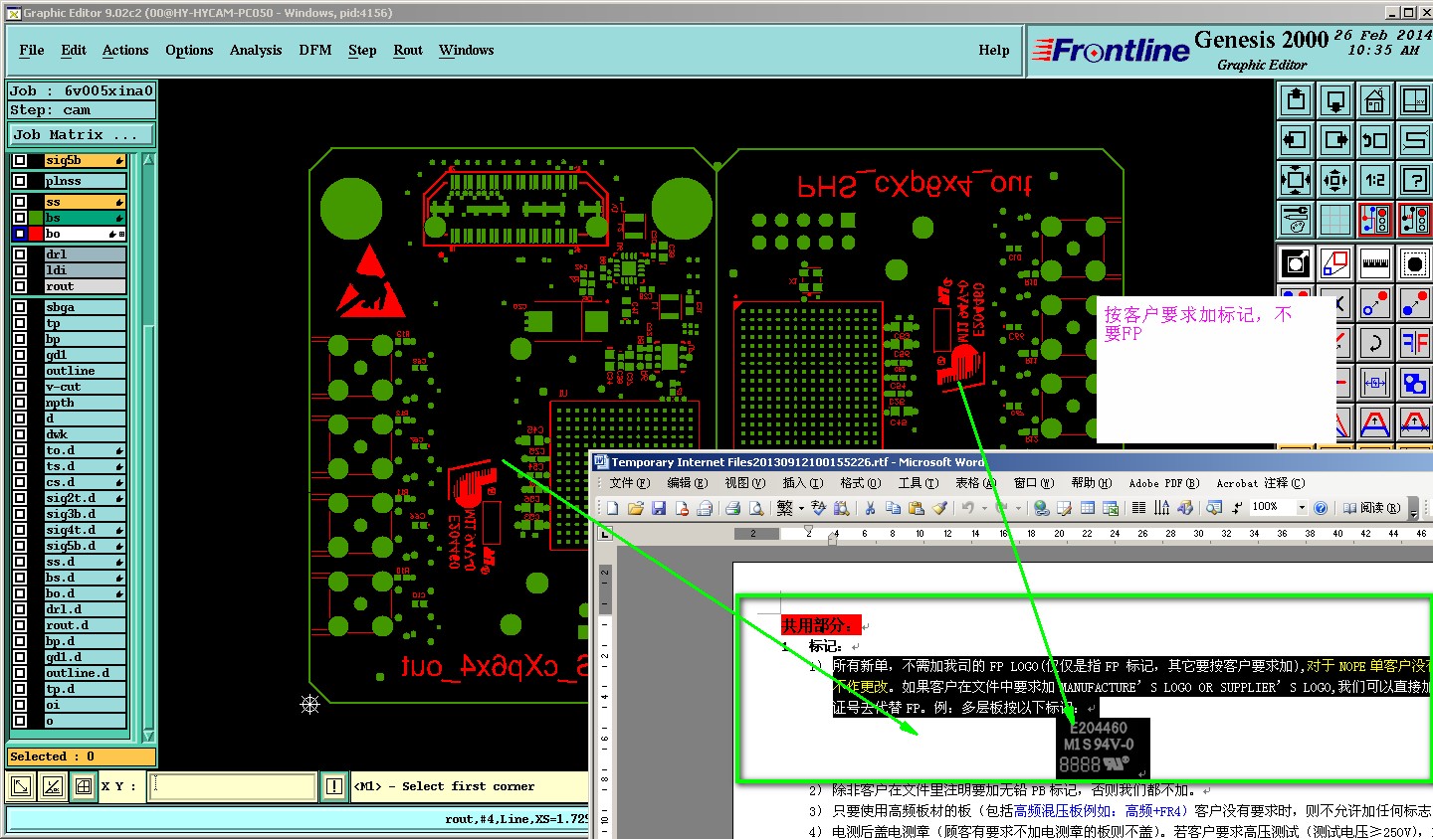Click the green swatch of bs layer

tap(37, 218)
